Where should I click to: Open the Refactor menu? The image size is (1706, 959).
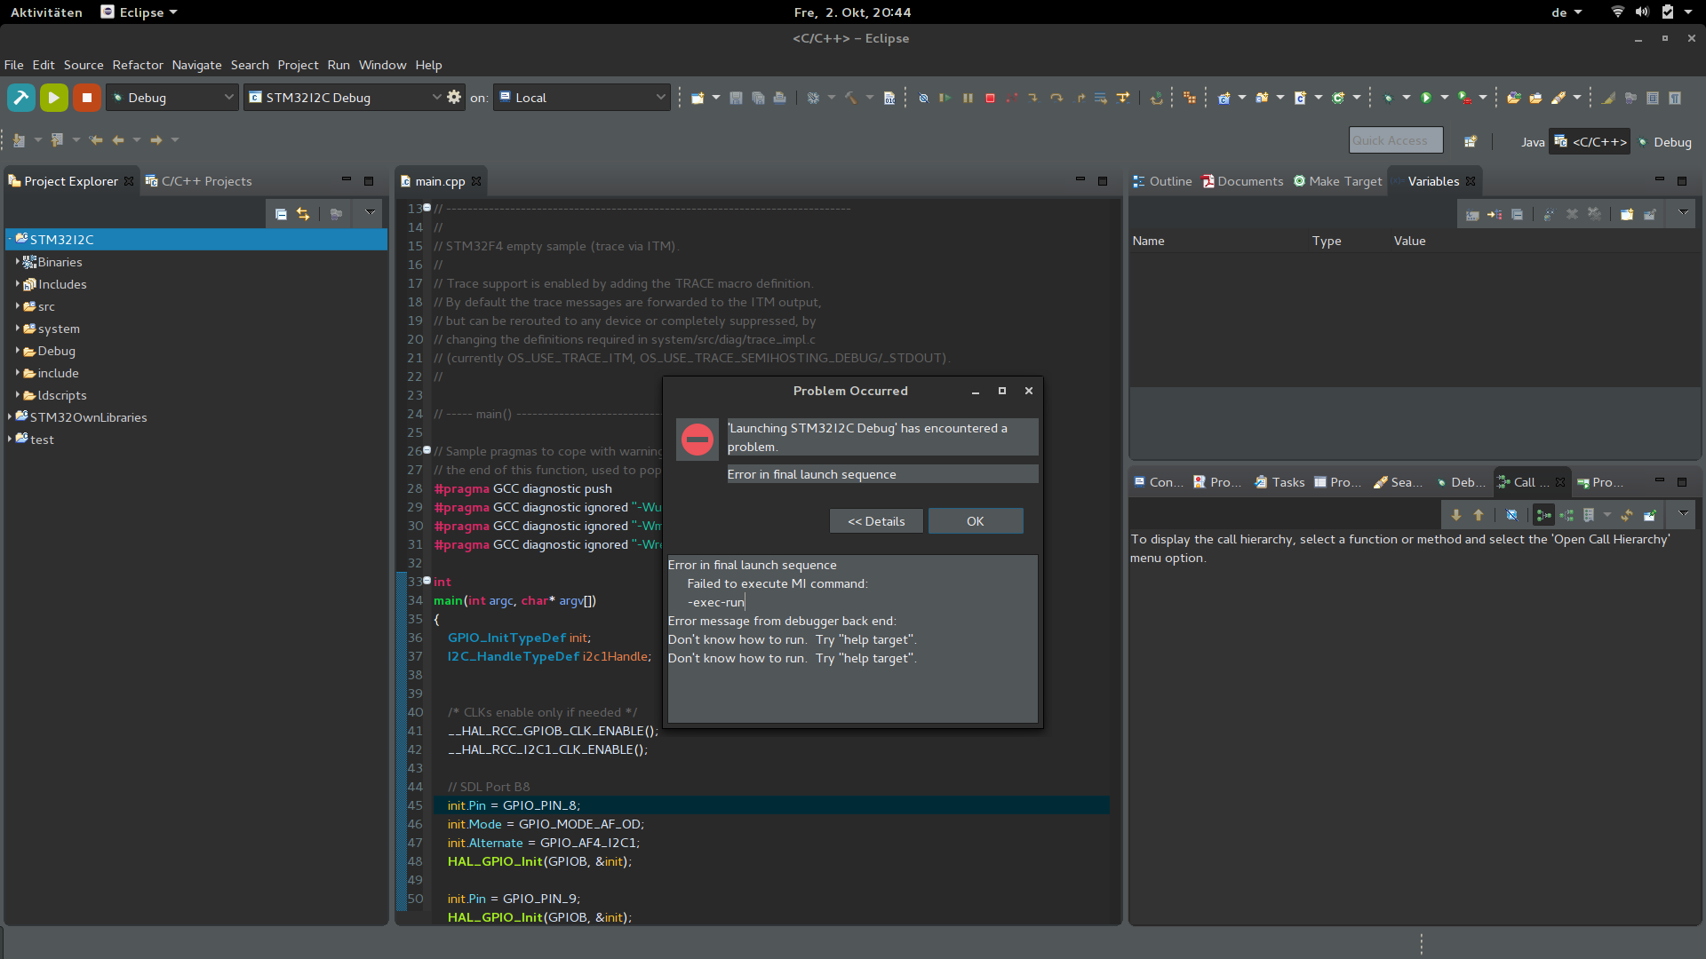click(x=138, y=65)
